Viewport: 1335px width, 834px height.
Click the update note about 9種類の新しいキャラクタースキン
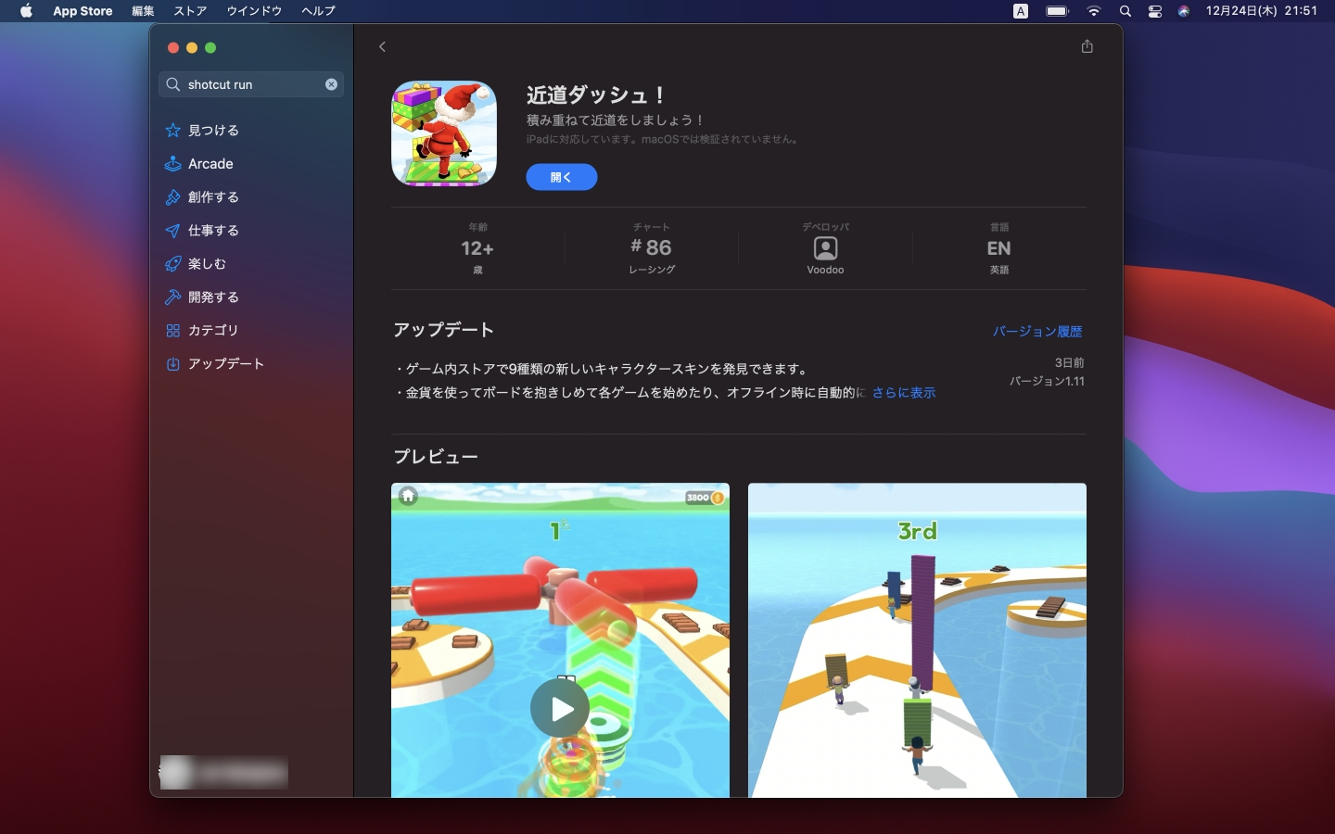[x=602, y=369]
